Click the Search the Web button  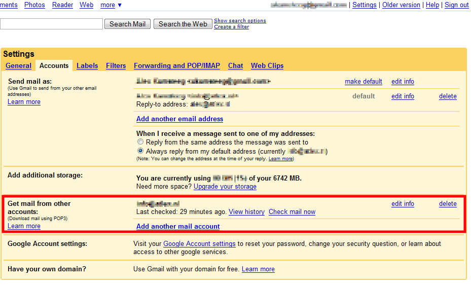pos(183,24)
